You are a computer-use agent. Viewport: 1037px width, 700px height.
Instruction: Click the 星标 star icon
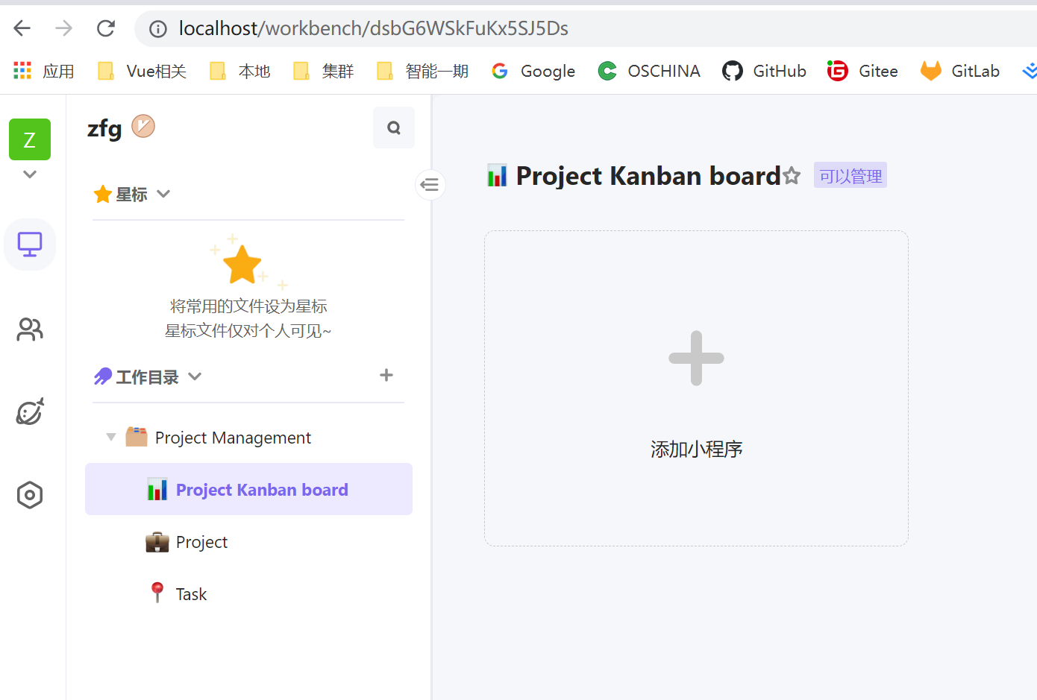[102, 195]
